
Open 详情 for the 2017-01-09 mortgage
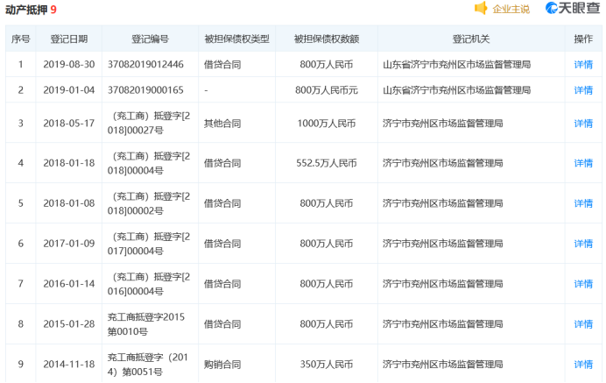point(582,244)
